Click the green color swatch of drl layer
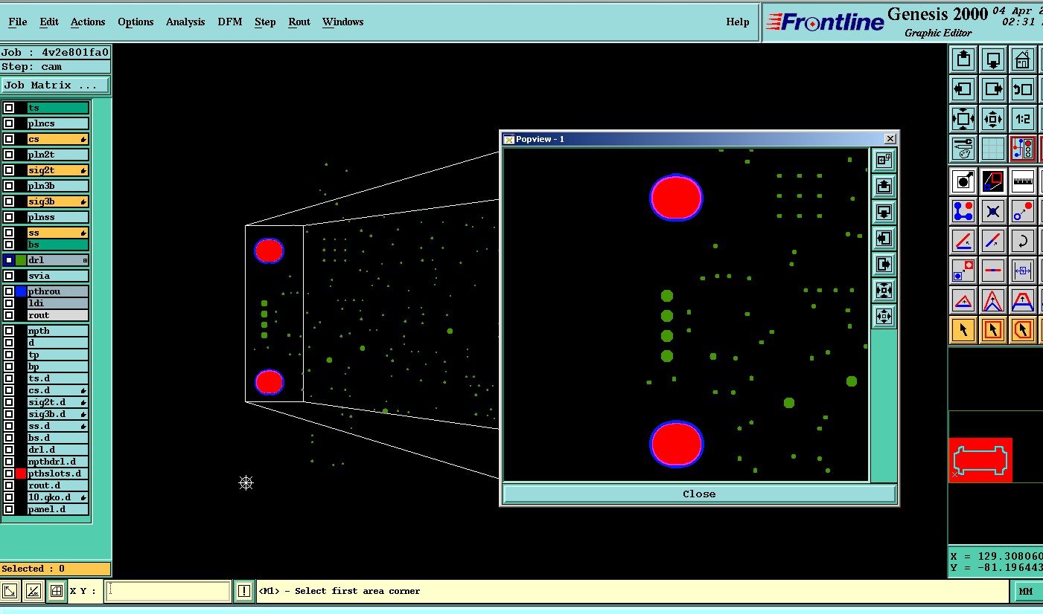The image size is (1043, 614). click(x=21, y=260)
